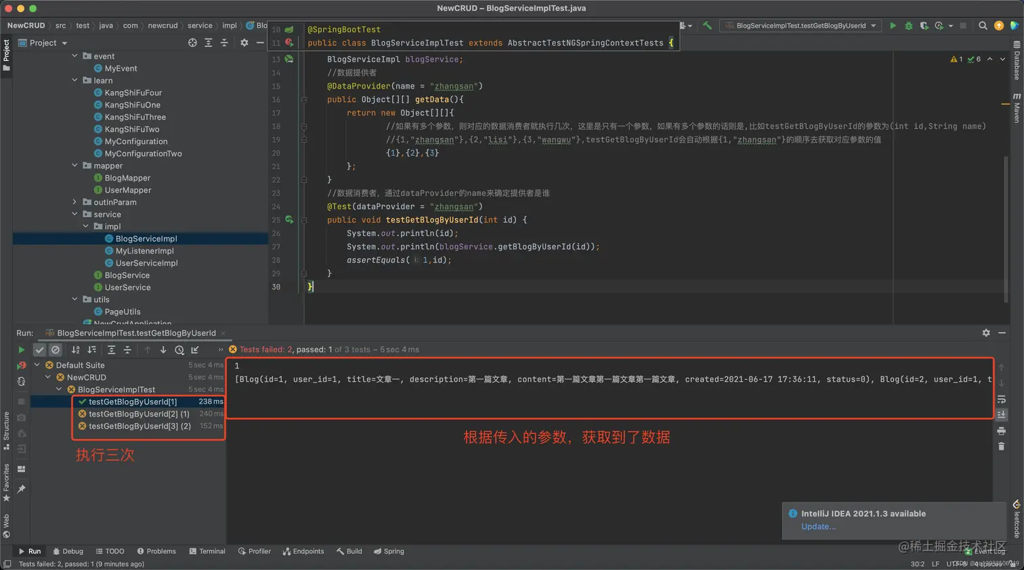
Task: Clear console output with trash icon
Action: [x=1002, y=446]
